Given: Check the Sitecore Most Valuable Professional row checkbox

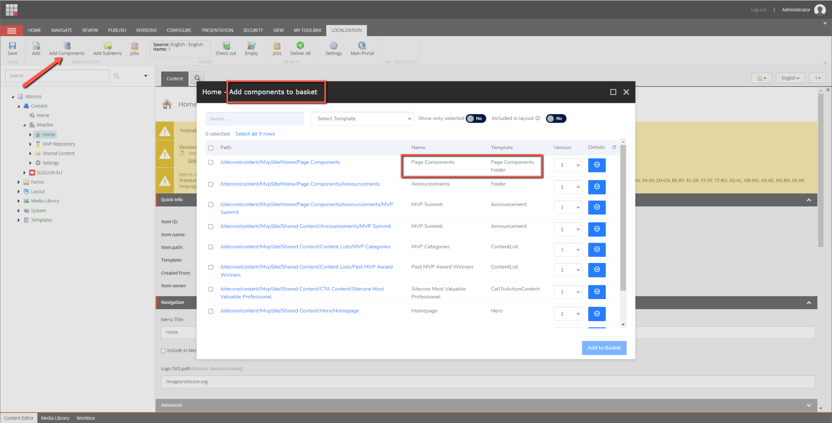Looking at the screenshot, I should point(211,289).
